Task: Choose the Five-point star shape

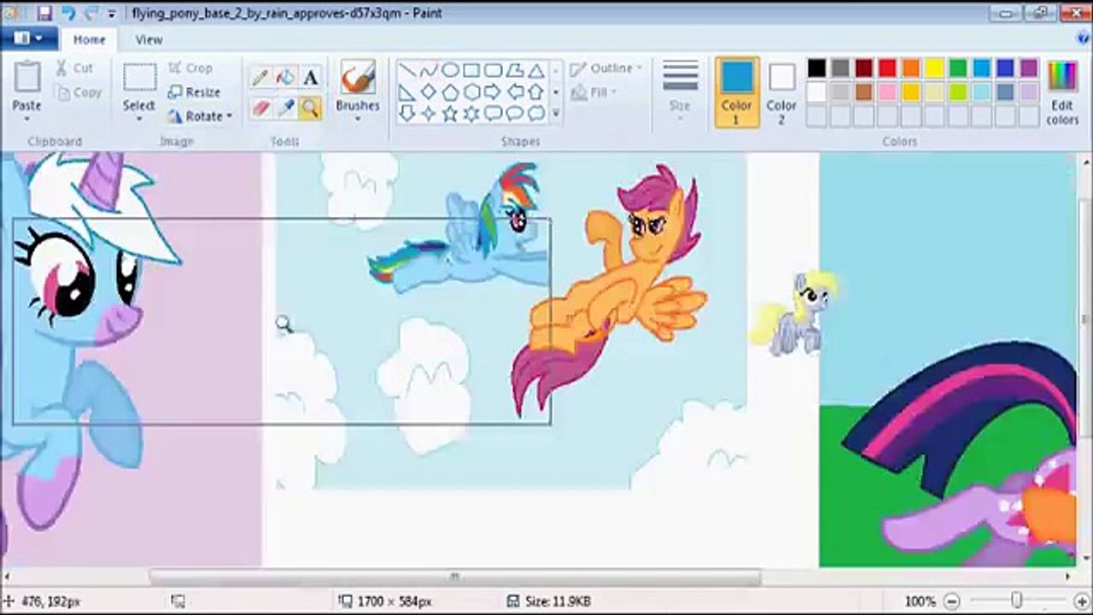Action: point(450,114)
